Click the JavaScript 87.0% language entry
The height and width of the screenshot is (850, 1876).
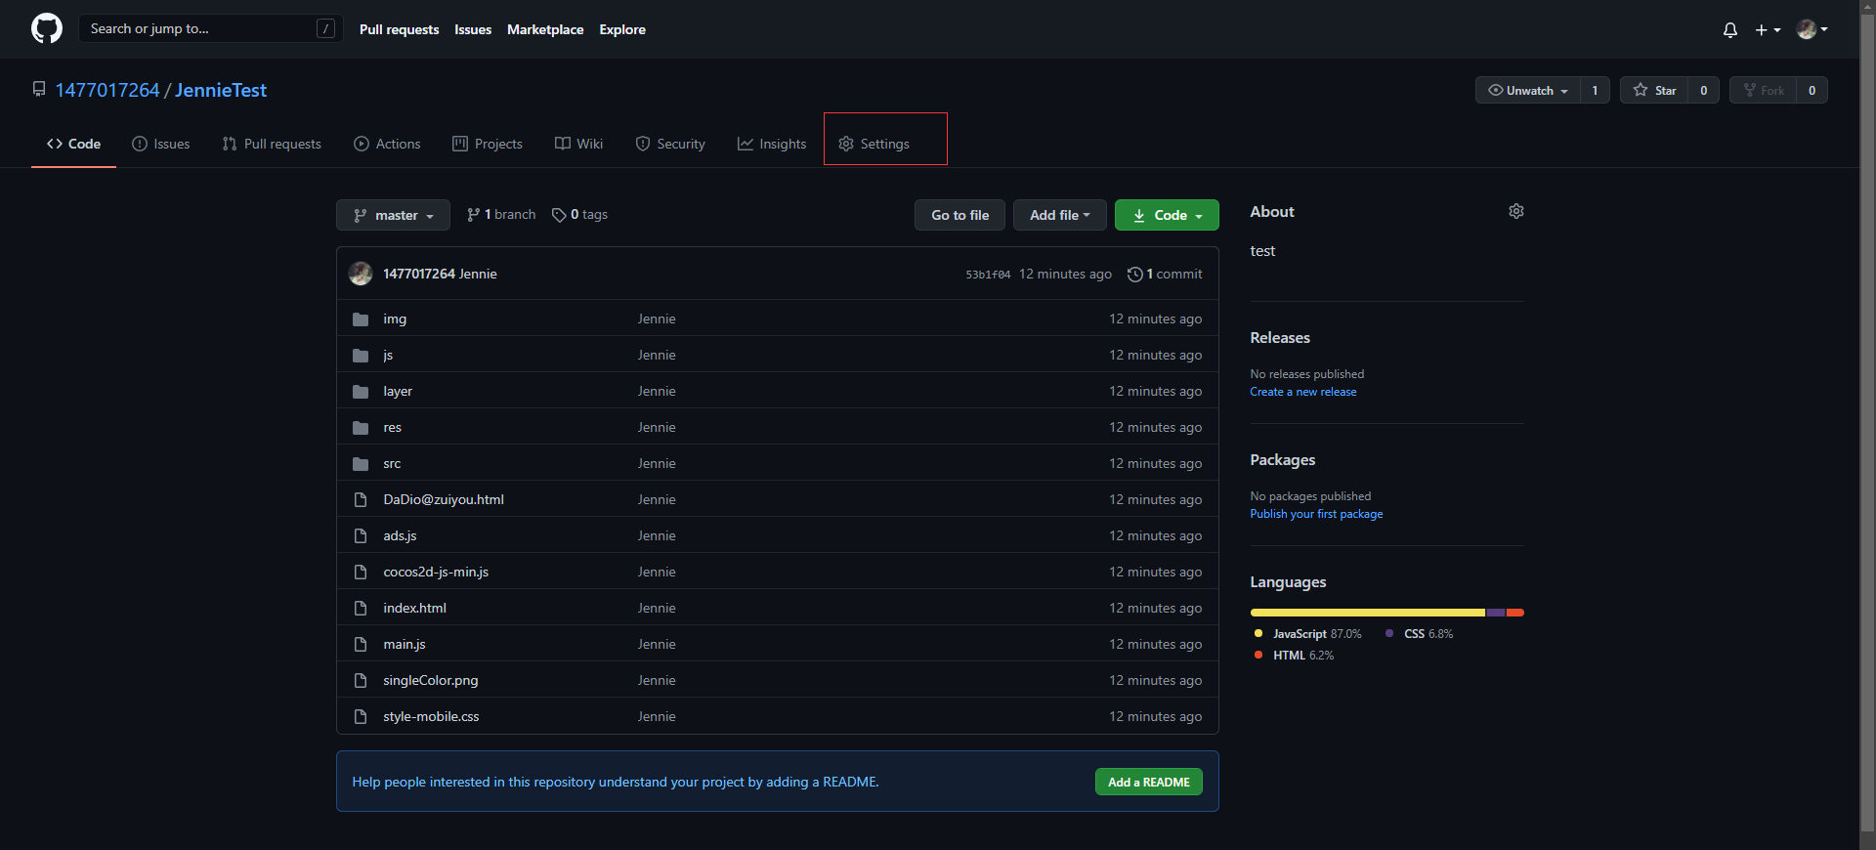click(1307, 634)
